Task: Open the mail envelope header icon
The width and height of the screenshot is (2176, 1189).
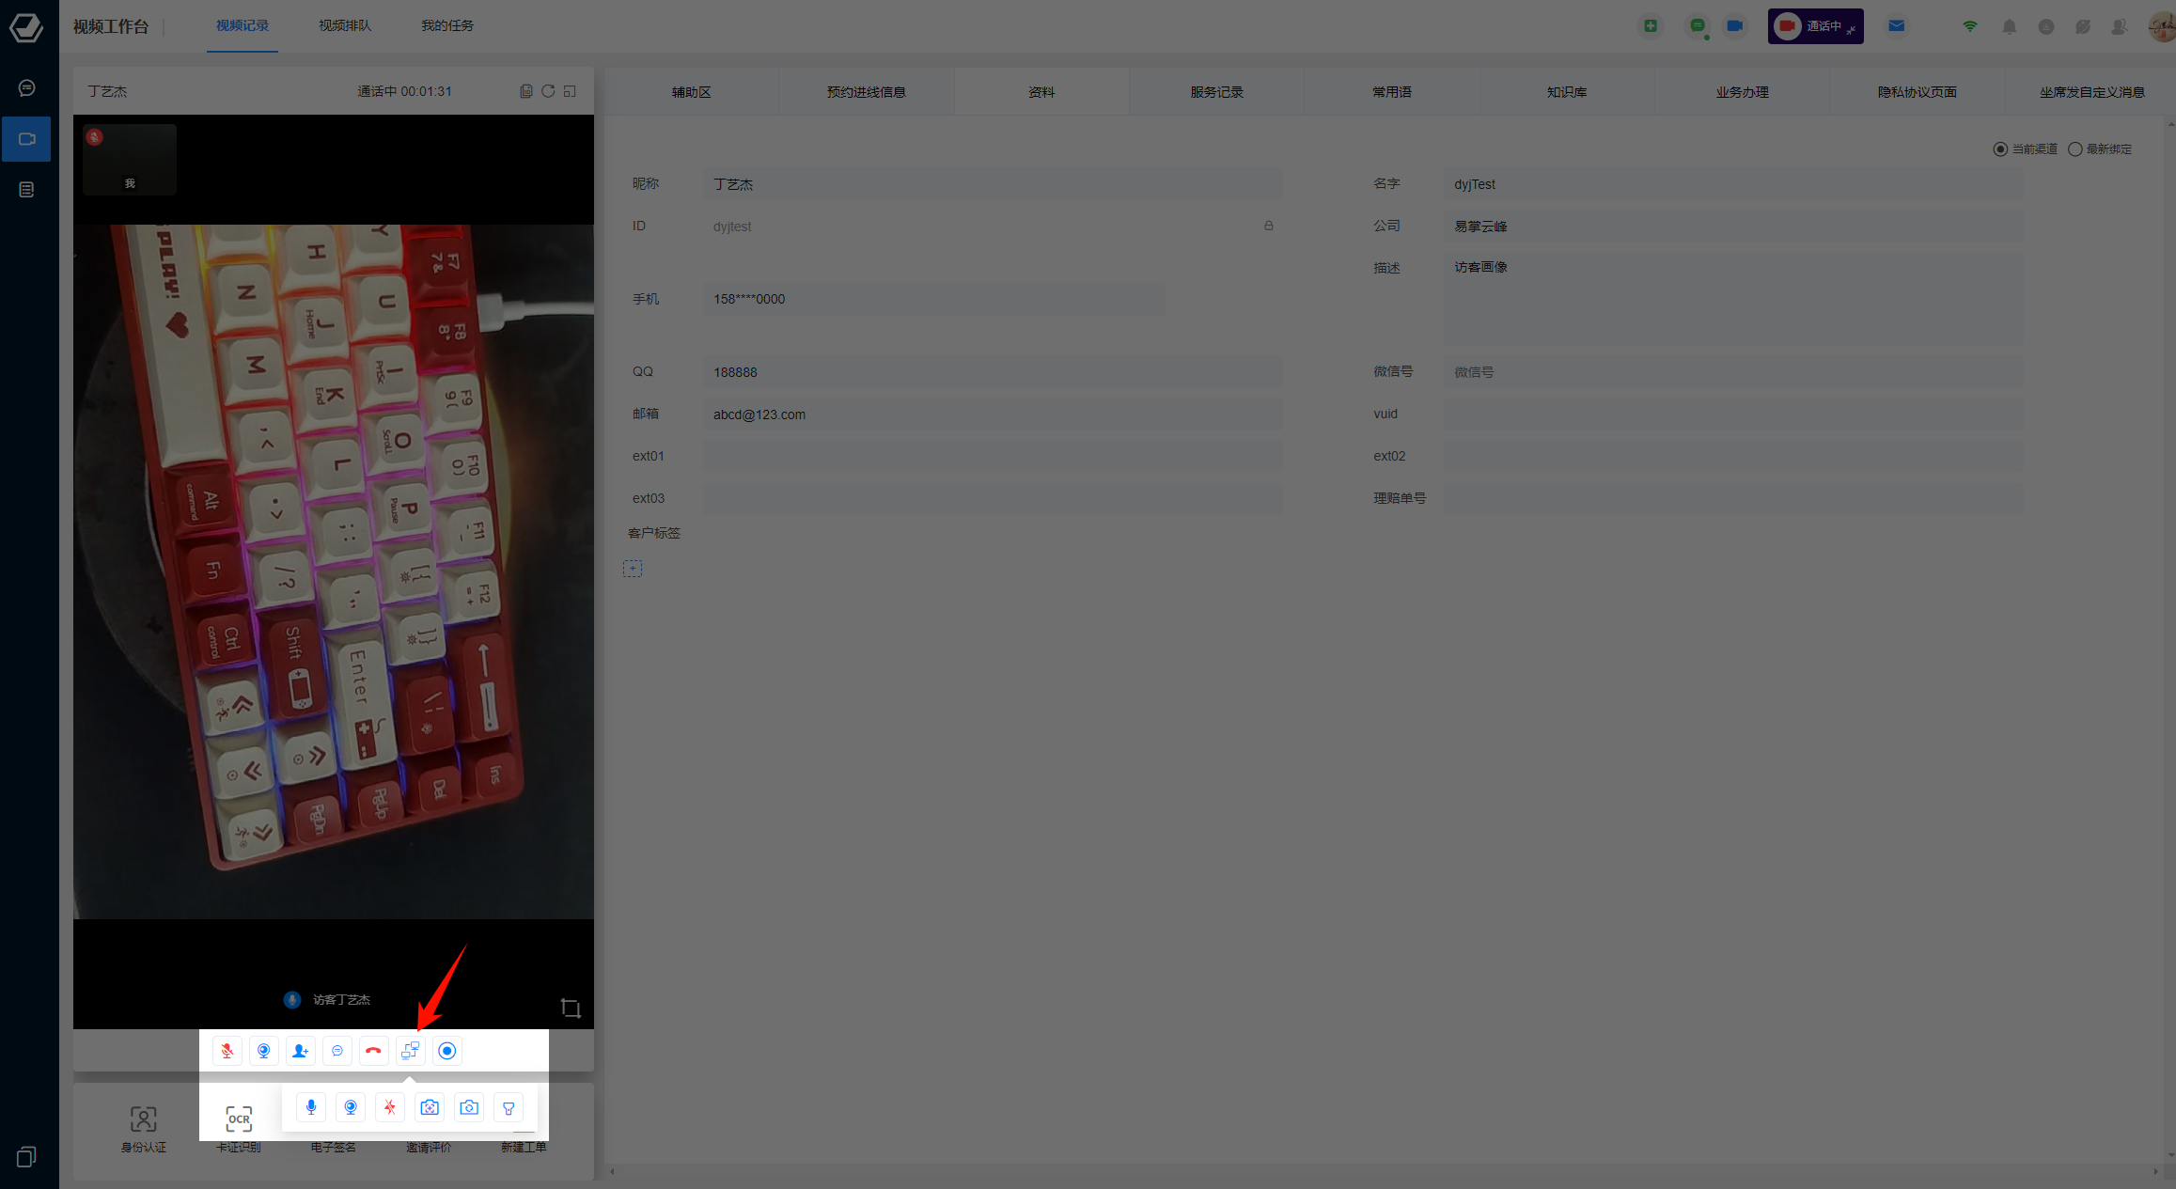Action: click(x=1897, y=26)
